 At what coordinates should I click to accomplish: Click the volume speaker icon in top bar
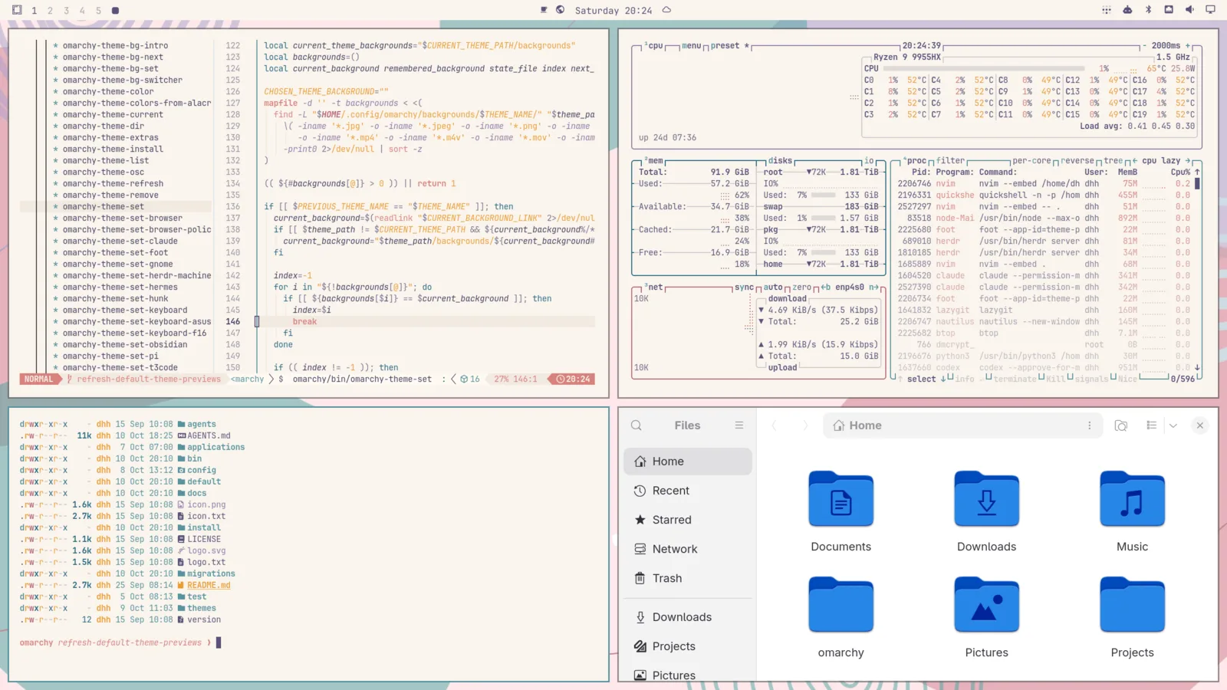click(1189, 10)
